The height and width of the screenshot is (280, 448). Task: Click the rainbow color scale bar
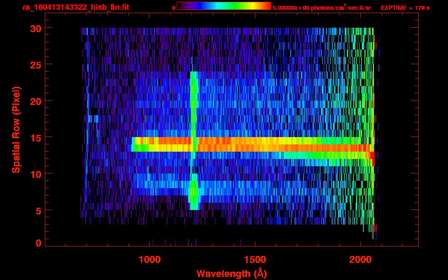click(x=224, y=6)
